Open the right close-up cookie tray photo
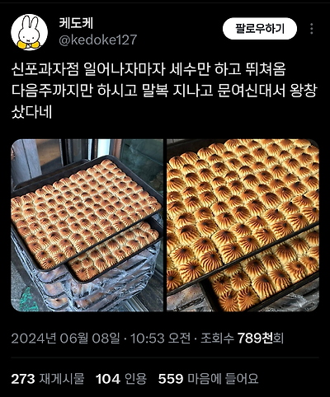The height and width of the screenshot is (397, 330). click(x=243, y=225)
